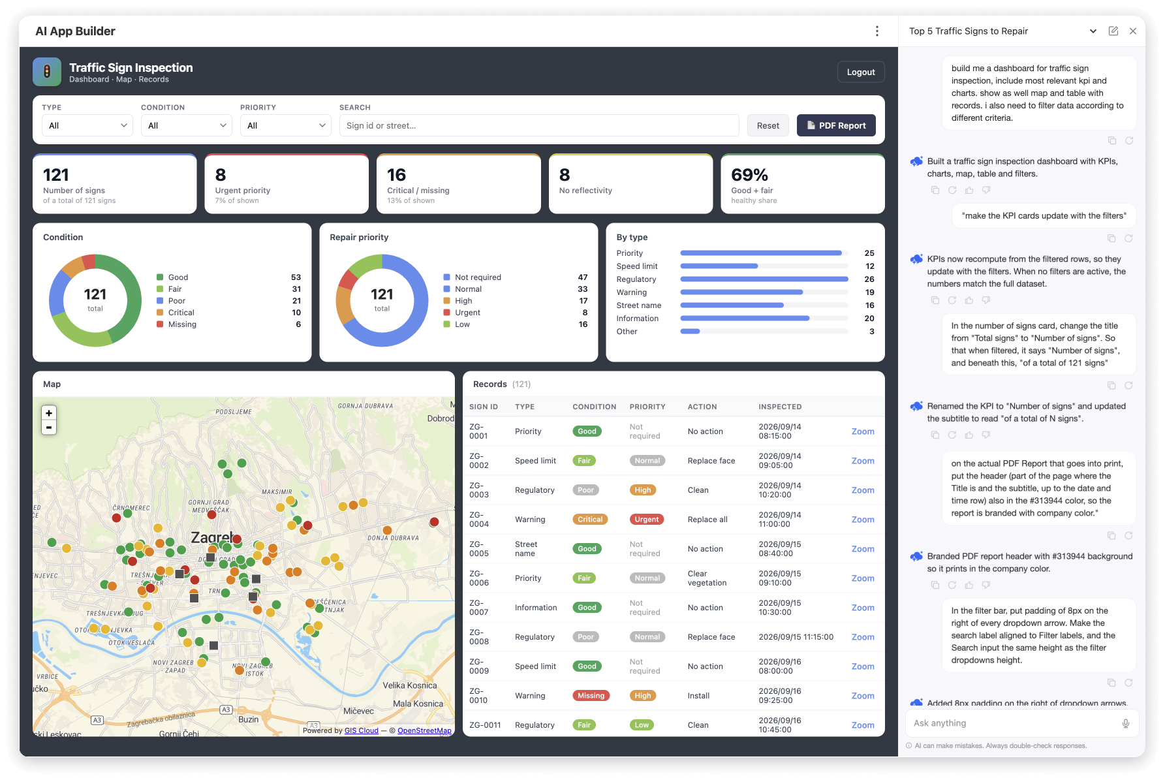
Task: Log out with the Logout button
Action: [x=861, y=72]
